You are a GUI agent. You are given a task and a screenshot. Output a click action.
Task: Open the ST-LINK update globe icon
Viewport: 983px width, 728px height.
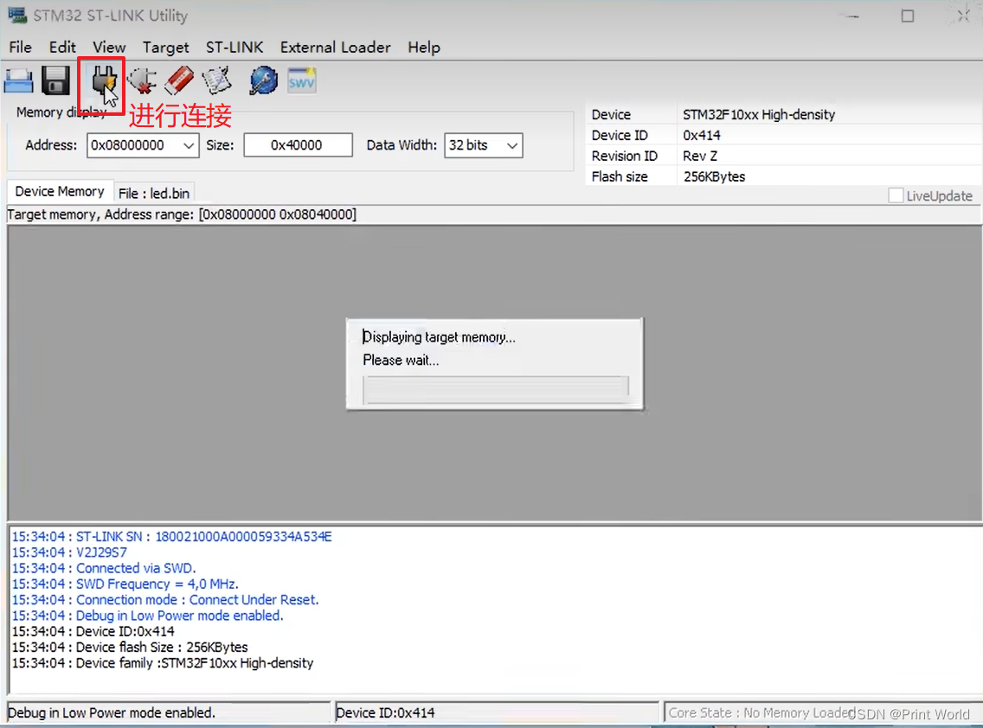tap(263, 80)
